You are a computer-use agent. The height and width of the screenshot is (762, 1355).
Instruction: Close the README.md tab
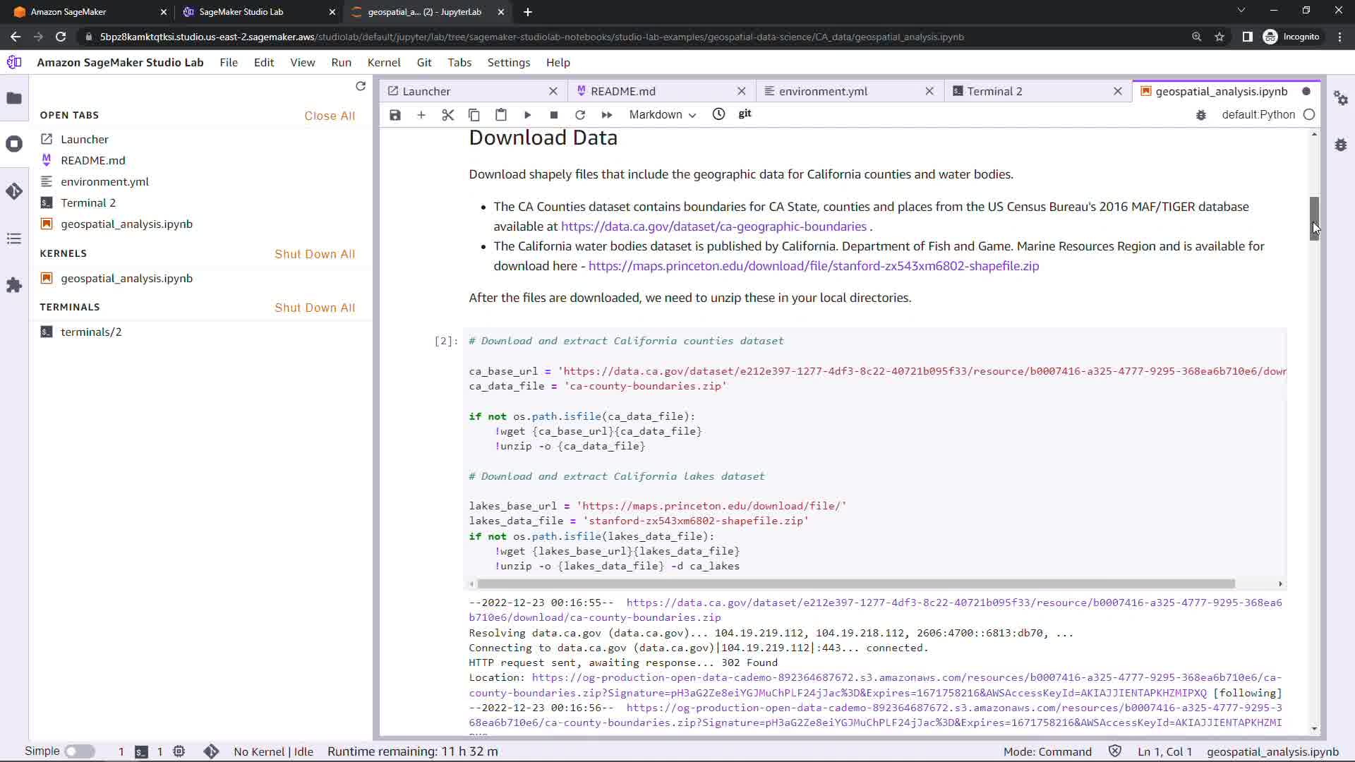(741, 91)
